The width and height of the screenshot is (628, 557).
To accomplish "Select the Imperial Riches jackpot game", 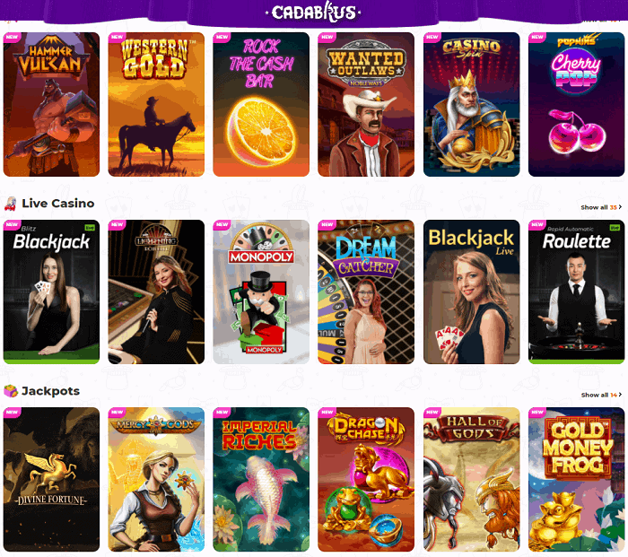I will tap(261, 479).
